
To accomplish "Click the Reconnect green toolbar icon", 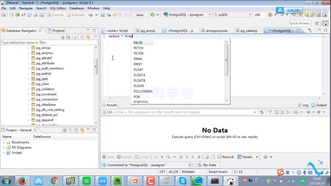I will click(18, 15).
